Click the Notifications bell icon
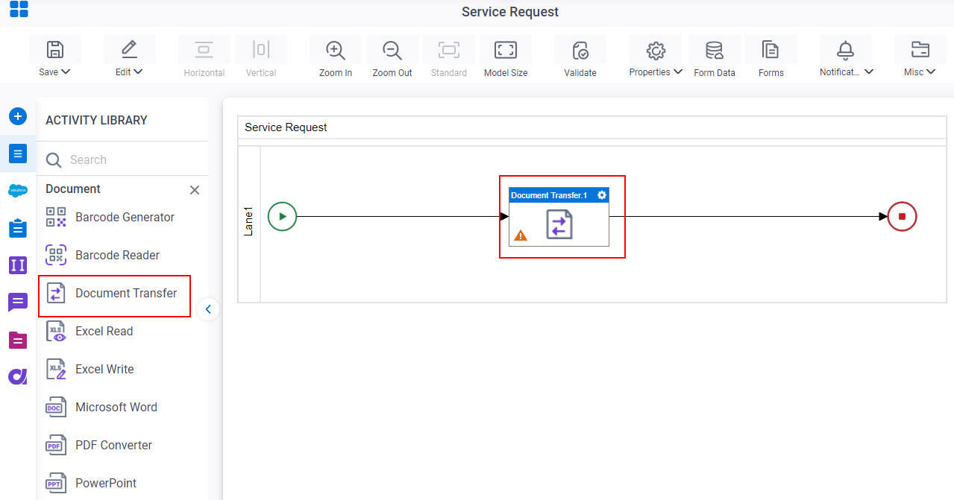954x500 pixels. tap(845, 49)
